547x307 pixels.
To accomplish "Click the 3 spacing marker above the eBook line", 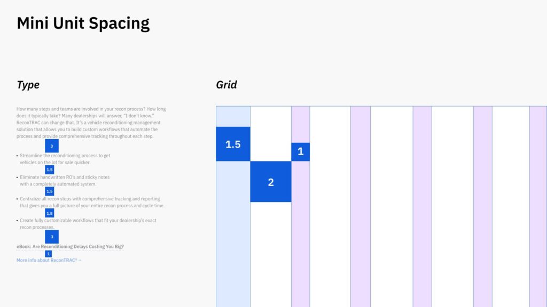I will point(52,237).
